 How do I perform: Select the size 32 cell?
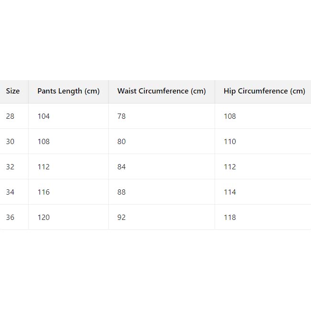pos(10,167)
